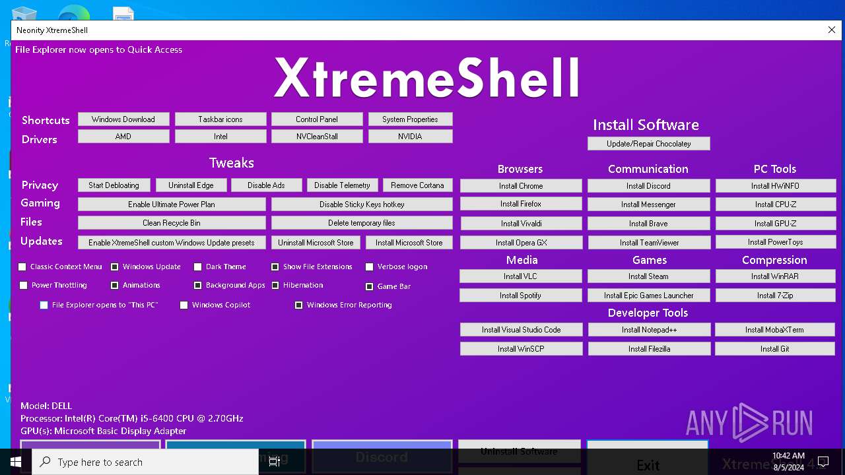Click Uninstall Edge button
Screen dimensions: 845x475
click(190, 185)
